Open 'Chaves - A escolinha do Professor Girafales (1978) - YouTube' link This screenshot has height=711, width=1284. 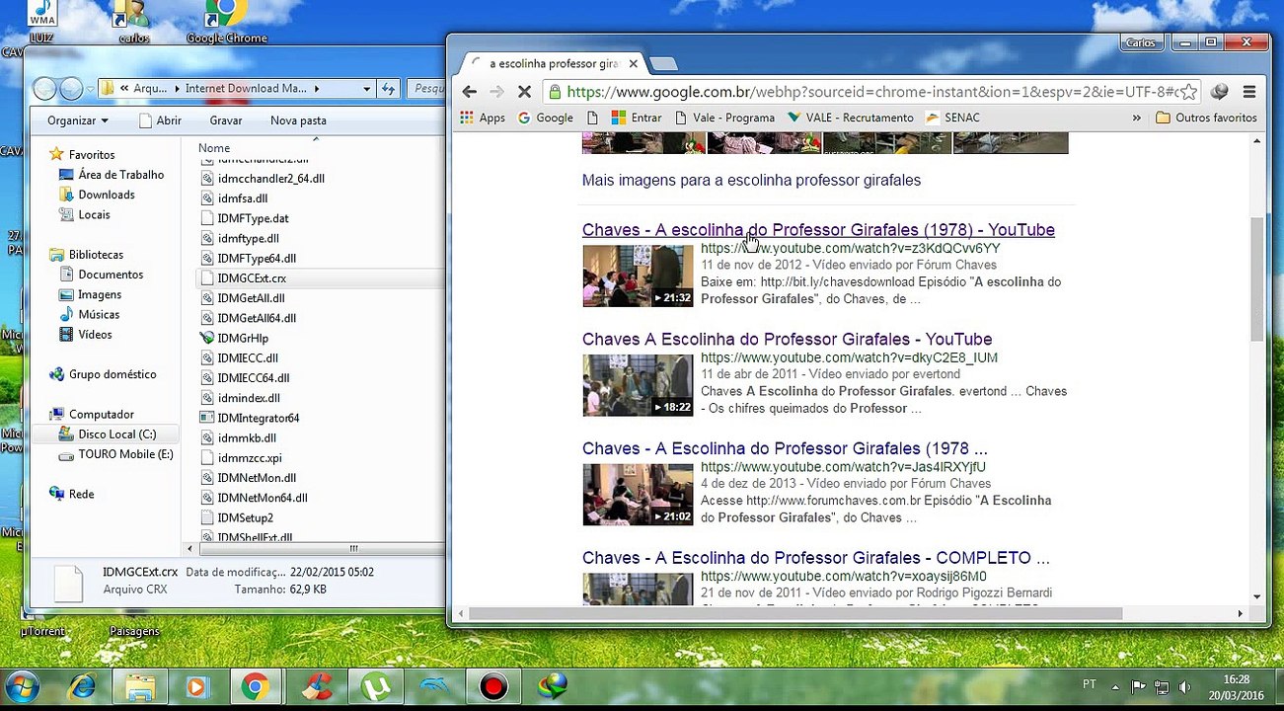point(818,229)
